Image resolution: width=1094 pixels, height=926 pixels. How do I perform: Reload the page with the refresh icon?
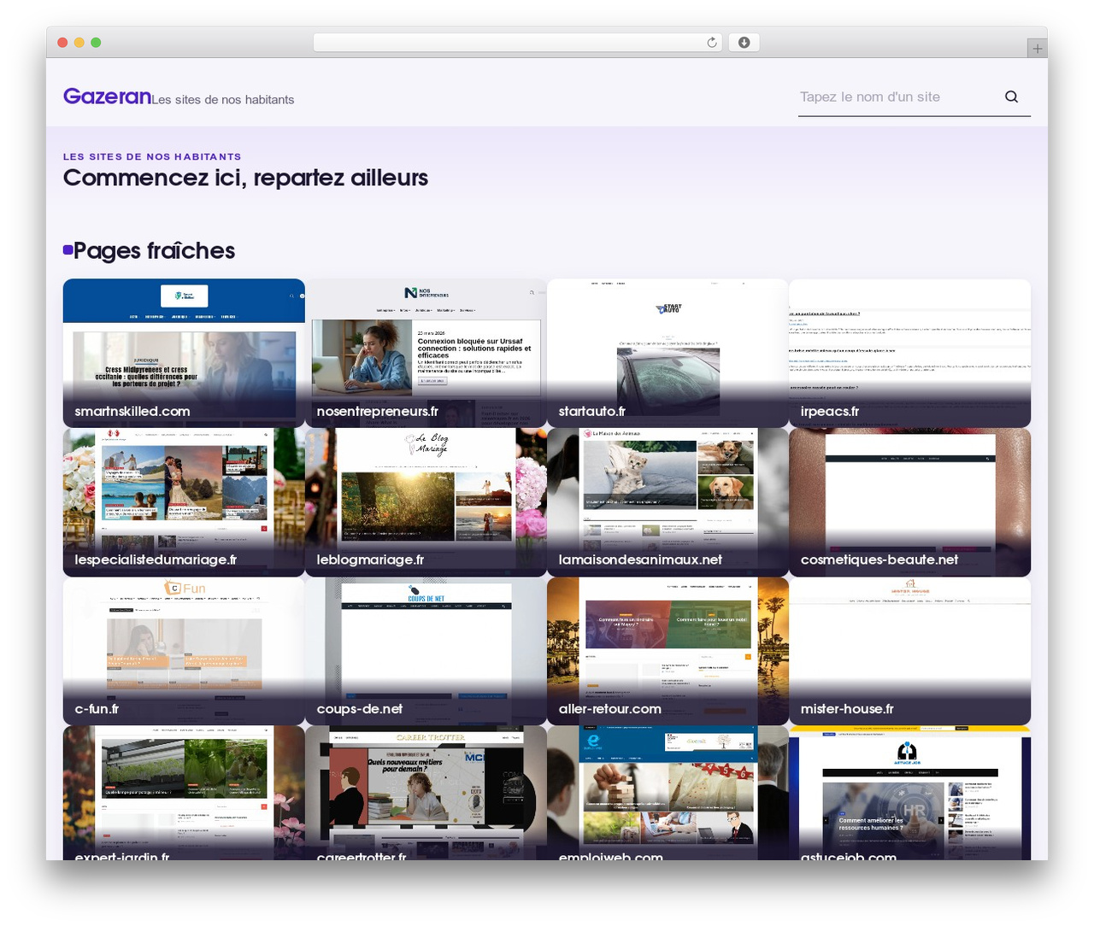point(712,43)
